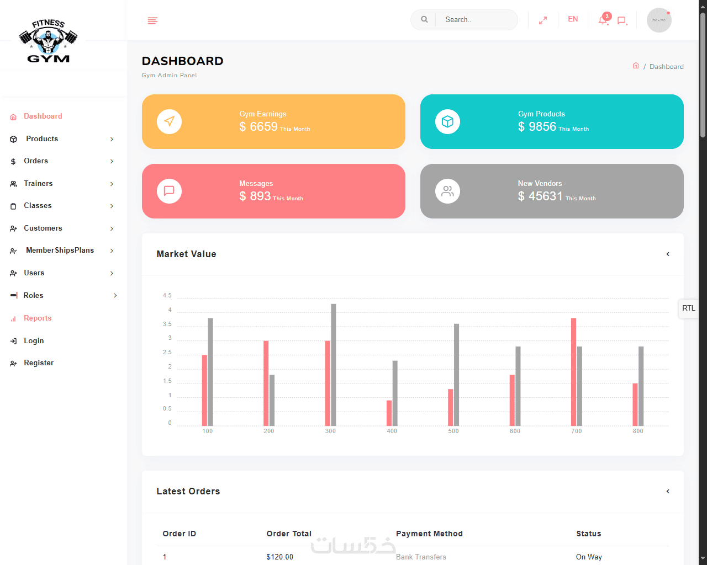
Task: Click the Dashboard home sidebar icon
Action: (13, 117)
